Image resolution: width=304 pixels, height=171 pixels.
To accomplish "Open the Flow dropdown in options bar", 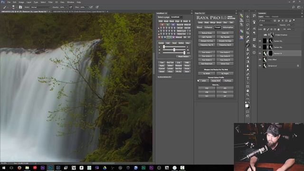I will tap(86, 7).
